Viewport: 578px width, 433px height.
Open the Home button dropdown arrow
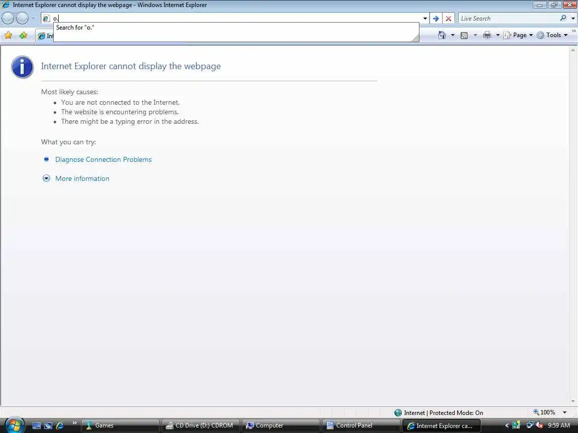coord(453,35)
